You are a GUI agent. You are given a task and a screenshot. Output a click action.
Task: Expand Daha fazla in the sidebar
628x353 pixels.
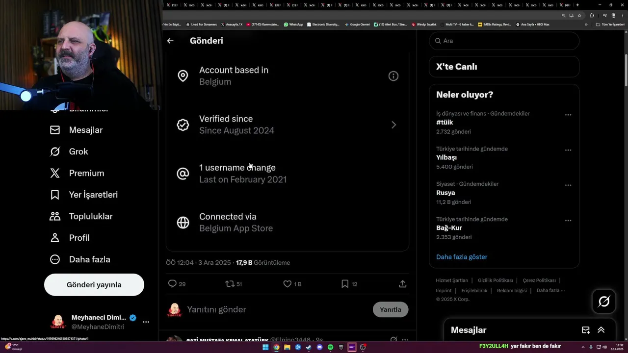coord(80,259)
